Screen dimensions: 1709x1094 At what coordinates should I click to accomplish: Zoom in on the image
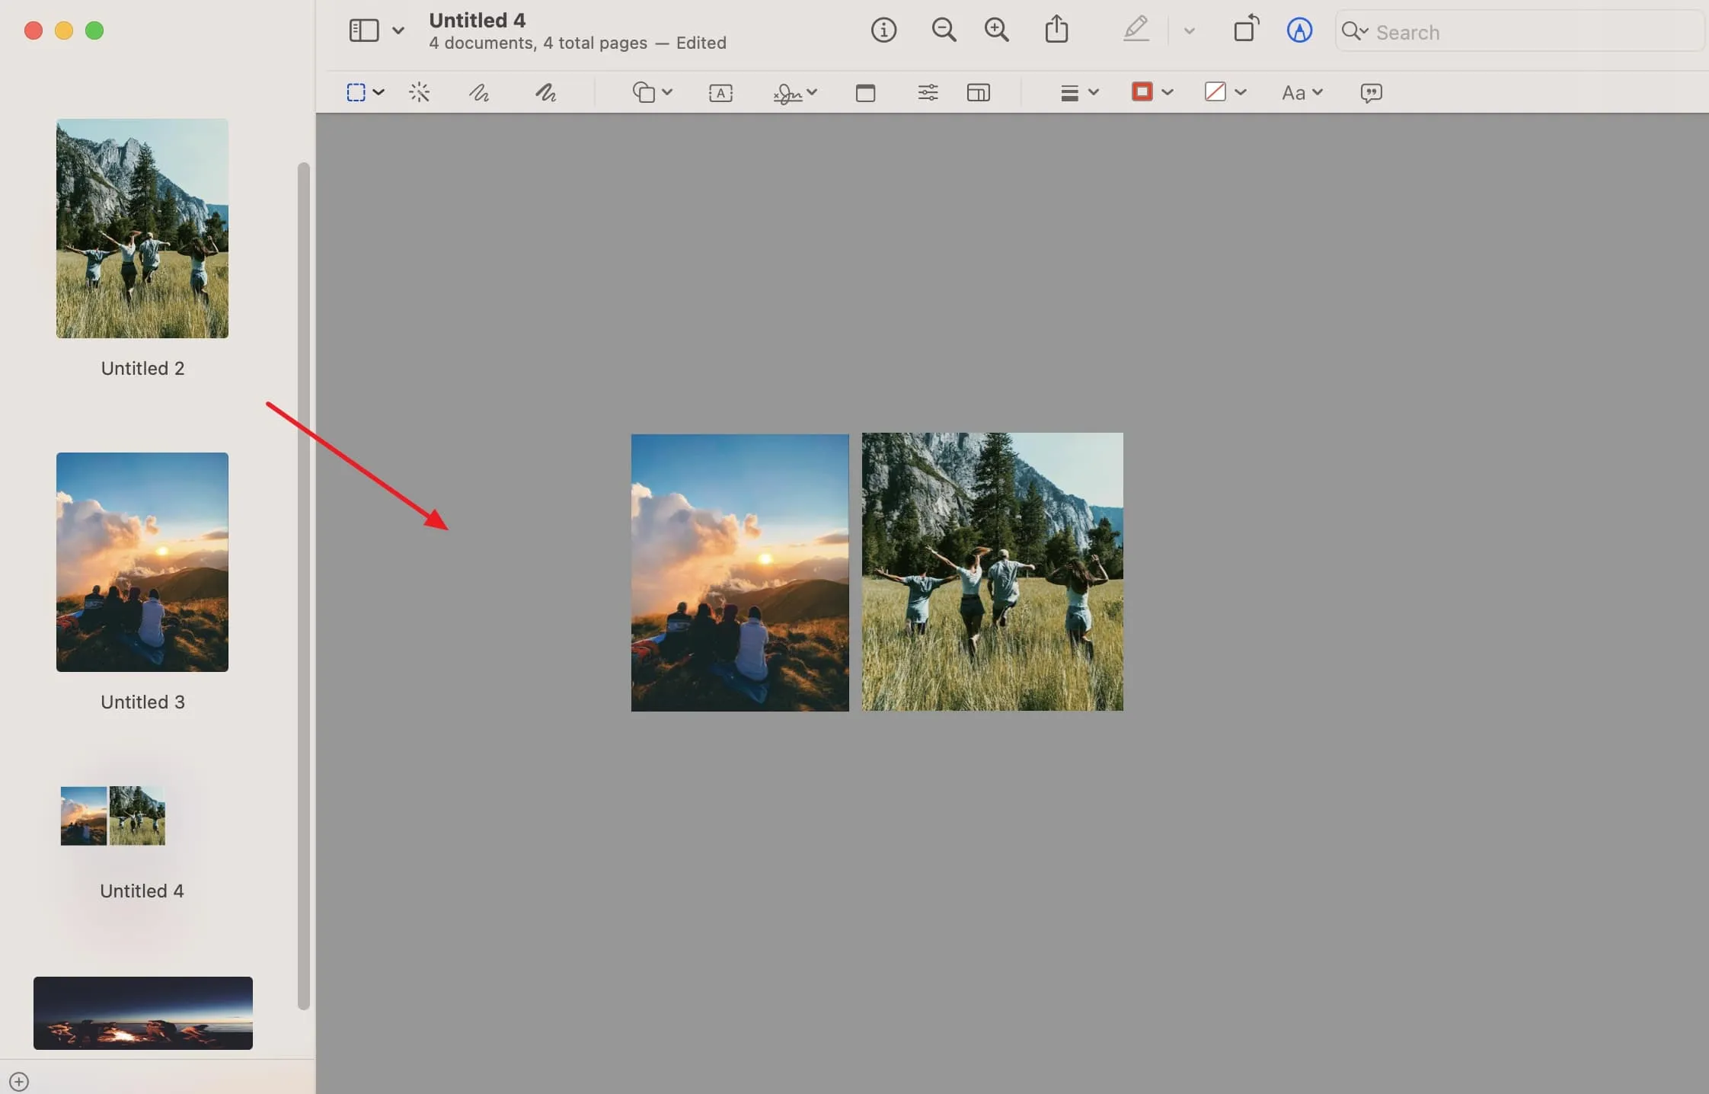tap(996, 30)
